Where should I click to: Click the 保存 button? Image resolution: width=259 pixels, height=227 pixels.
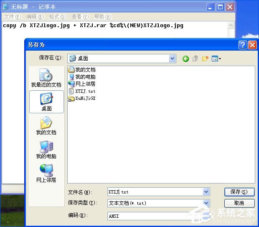239,192
